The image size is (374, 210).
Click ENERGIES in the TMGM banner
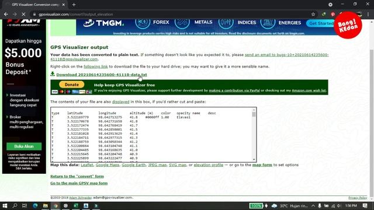pos(290,23)
